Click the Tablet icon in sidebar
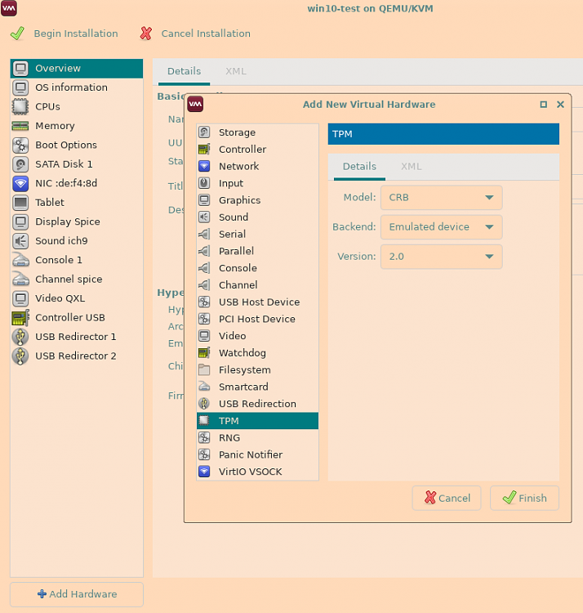 (20, 202)
